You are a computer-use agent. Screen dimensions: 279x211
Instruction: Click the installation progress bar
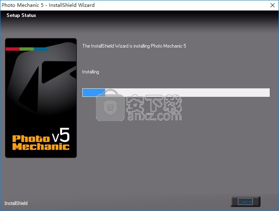coord(176,93)
